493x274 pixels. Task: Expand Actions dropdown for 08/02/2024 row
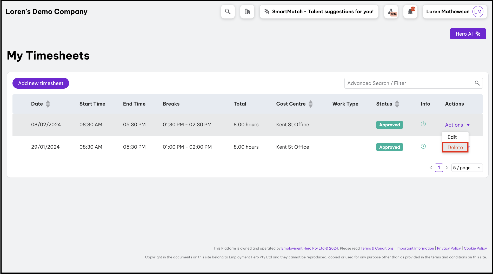pos(457,125)
